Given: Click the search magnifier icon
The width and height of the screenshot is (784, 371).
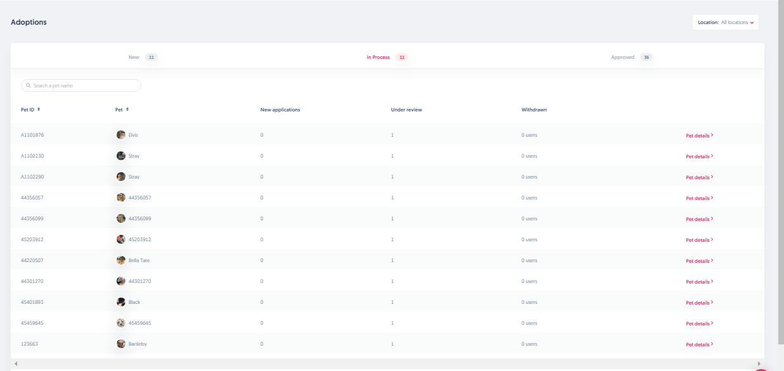Looking at the screenshot, I should [x=29, y=85].
